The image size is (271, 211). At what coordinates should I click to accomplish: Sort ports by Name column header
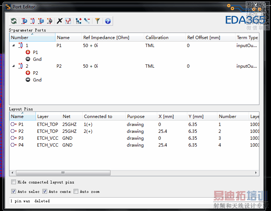(68, 38)
